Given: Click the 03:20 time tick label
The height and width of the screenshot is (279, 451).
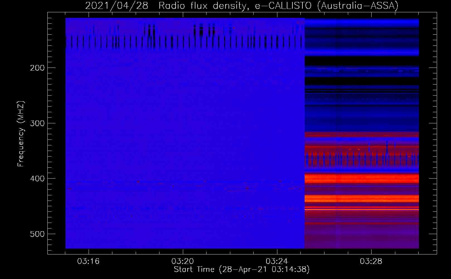Looking at the screenshot, I should (x=183, y=261).
